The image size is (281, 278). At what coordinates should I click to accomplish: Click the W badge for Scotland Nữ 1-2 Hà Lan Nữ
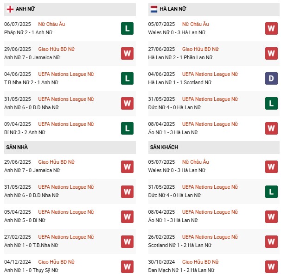click(x=271, y=241)
